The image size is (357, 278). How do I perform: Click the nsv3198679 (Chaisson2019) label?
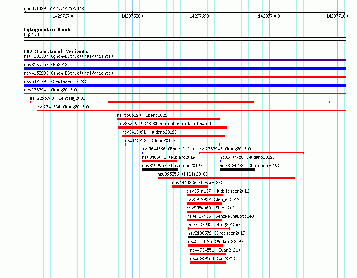pyautogui.click(x=217, y=233)
